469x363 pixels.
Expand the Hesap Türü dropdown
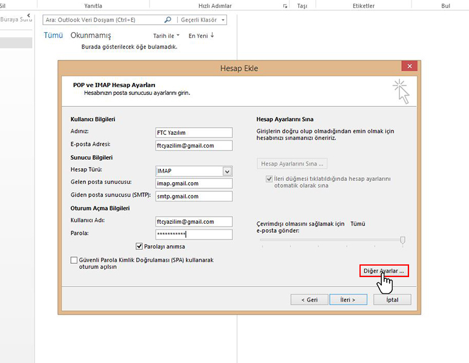227,171
